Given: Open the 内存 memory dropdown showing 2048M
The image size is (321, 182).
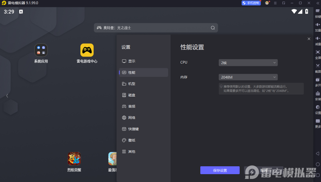Looking at the screenshot, I should tap(248, 77).
